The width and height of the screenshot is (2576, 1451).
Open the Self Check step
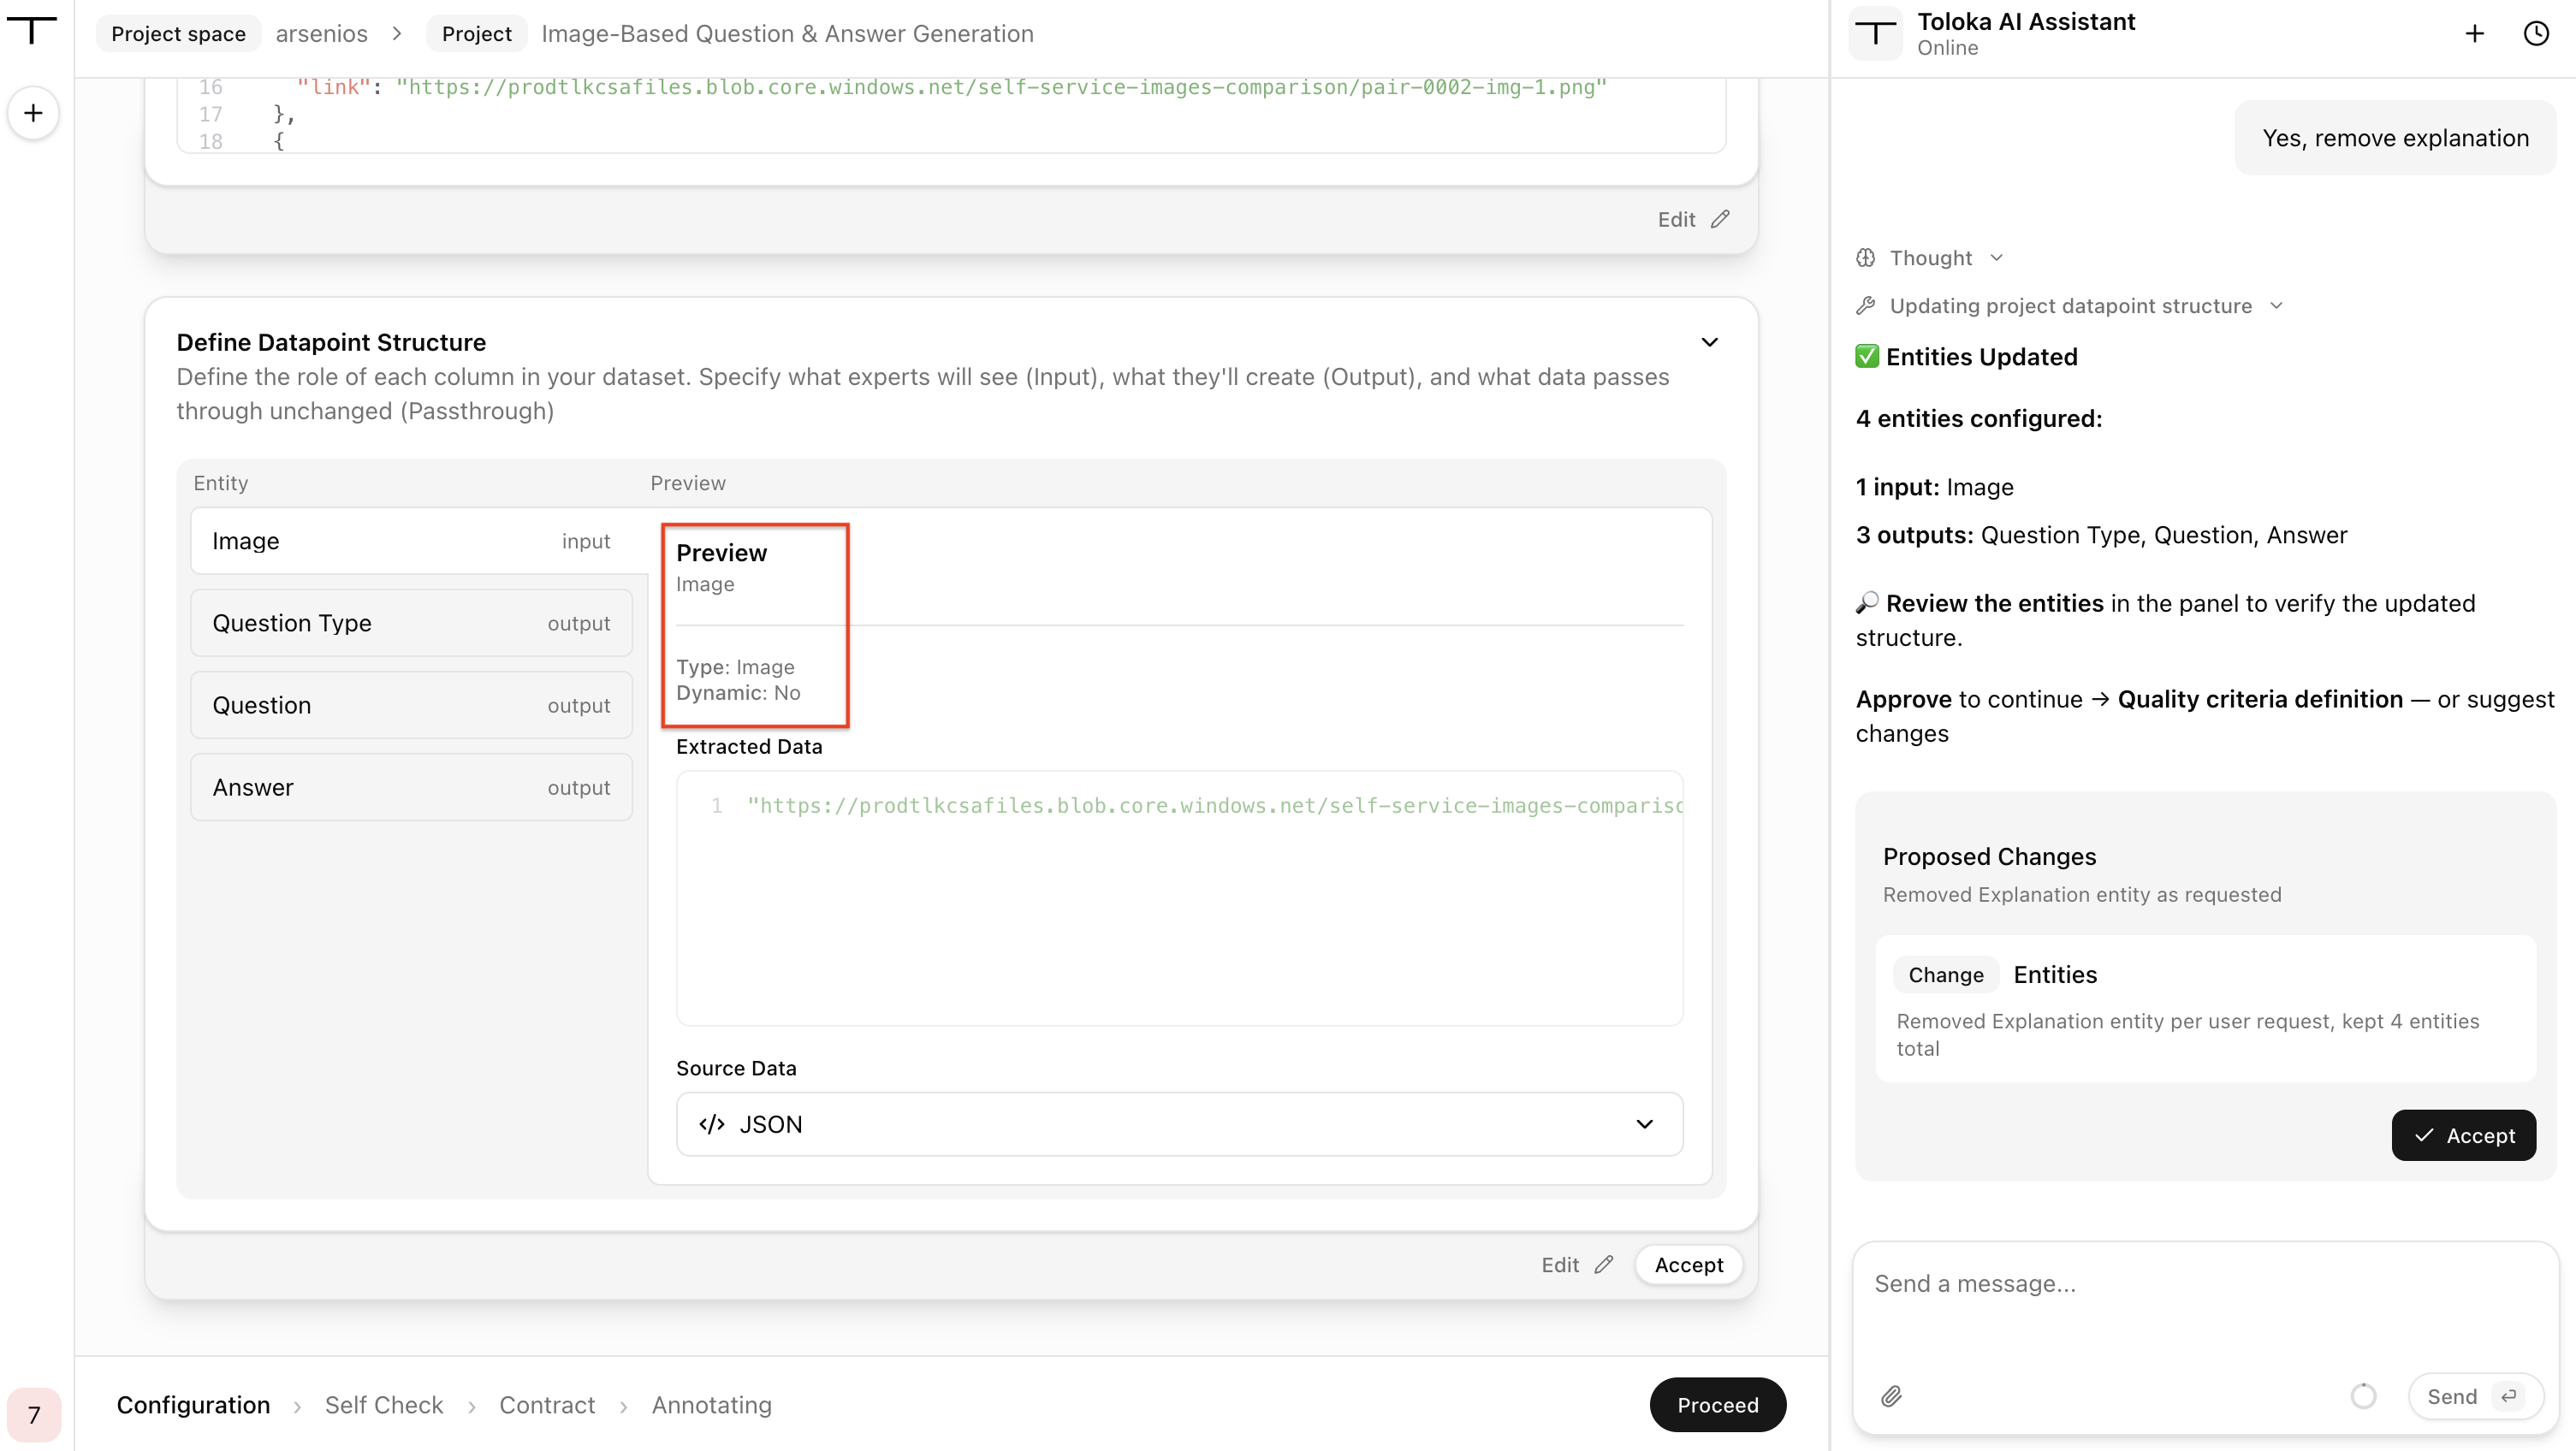pyautogui.click(x=384, y=1405)
